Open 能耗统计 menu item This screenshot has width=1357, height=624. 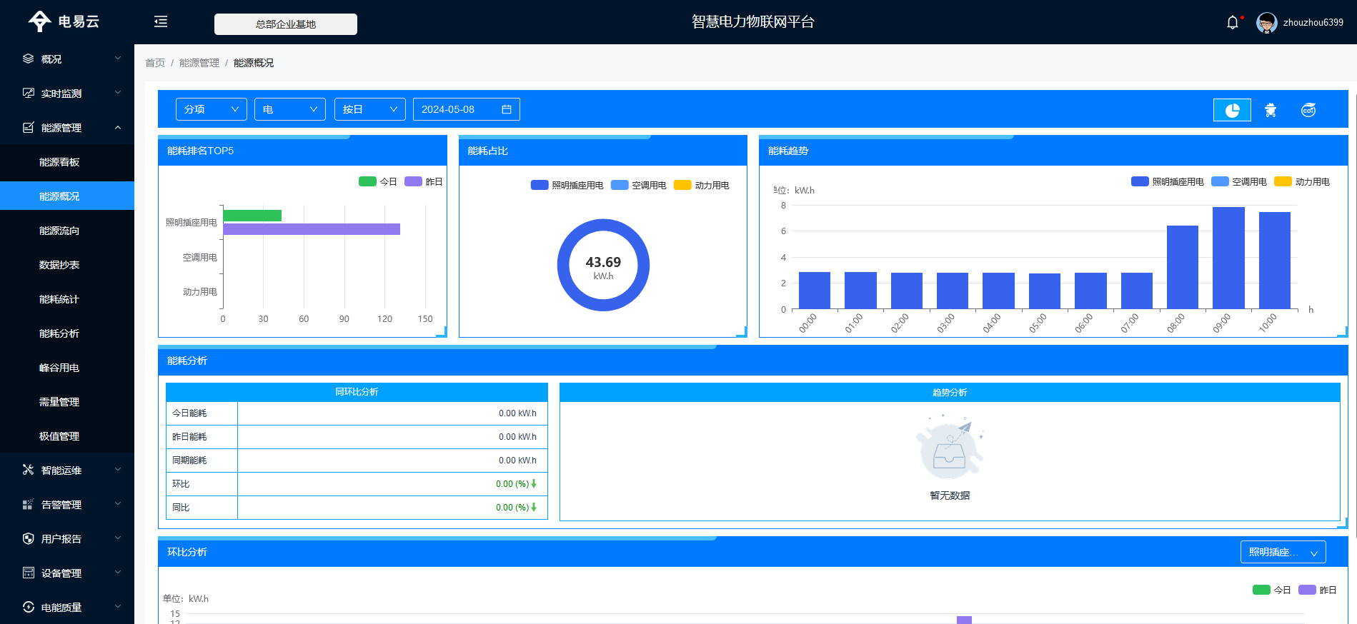pos(67,299)
